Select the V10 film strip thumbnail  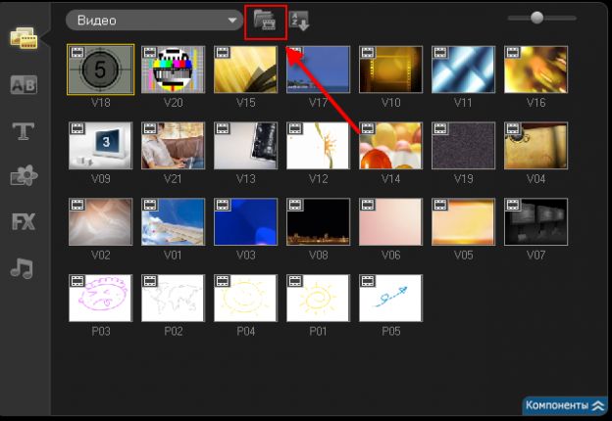(x=390, y=70)
